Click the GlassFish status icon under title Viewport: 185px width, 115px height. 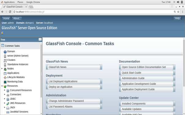click(x=2, y=33)
